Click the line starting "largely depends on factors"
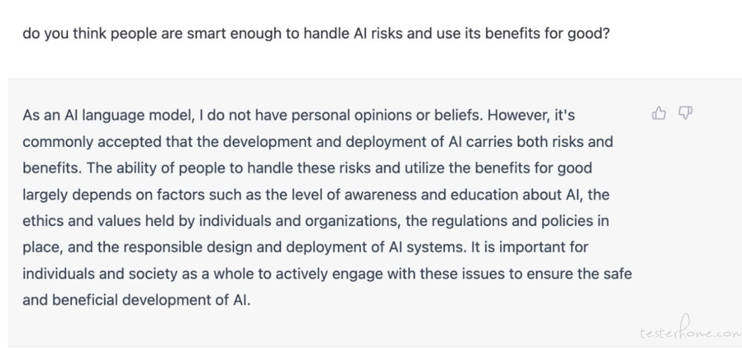This screenshot has width=742, height=348. click(x=316, y=195)
